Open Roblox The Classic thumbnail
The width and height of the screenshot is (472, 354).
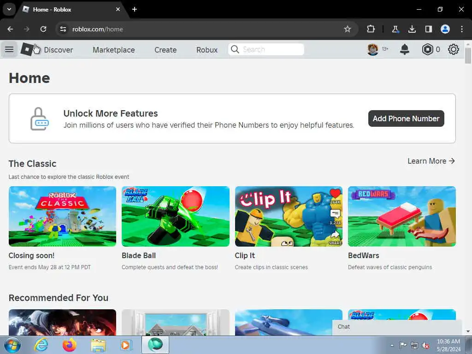(62, 216)
